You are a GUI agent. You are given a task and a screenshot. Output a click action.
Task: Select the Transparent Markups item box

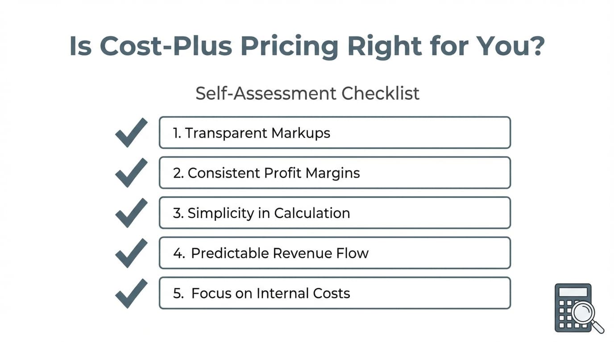[x=335, y=133]
